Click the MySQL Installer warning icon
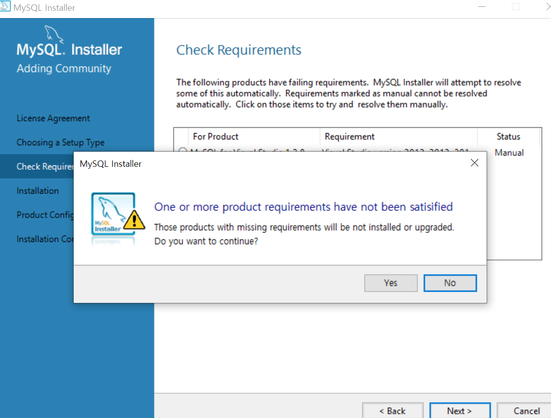 [x=118, y=219]
